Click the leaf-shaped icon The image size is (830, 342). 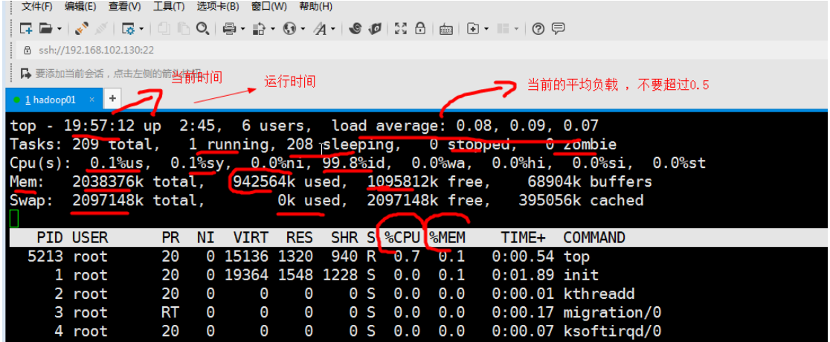coord(375,28)
